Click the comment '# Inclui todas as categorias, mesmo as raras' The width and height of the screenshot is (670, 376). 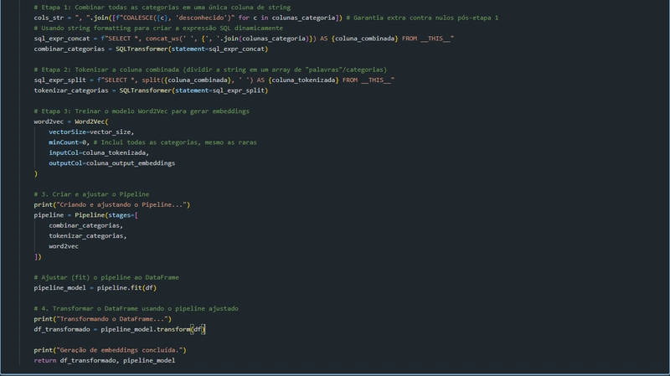[175, 142]
